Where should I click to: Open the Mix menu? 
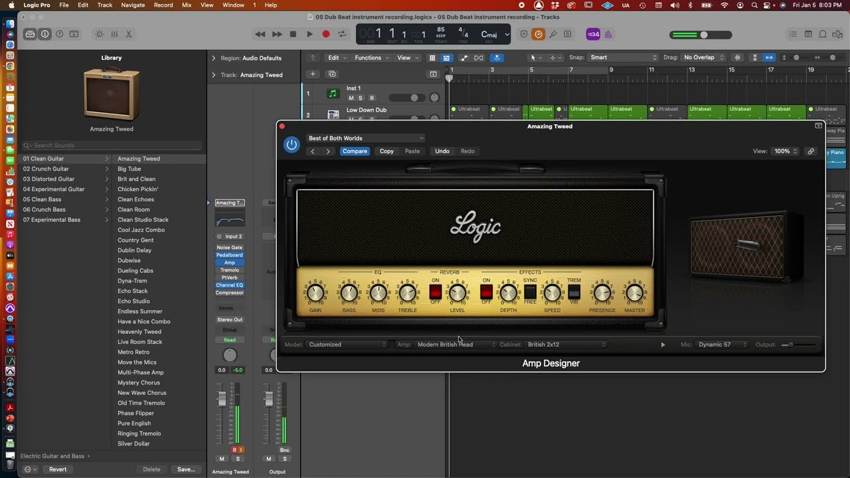coord(187,5)
